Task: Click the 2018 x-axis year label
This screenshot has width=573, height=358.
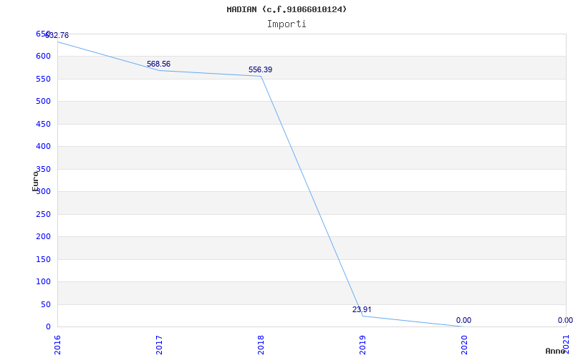Action: coord(261,345)
